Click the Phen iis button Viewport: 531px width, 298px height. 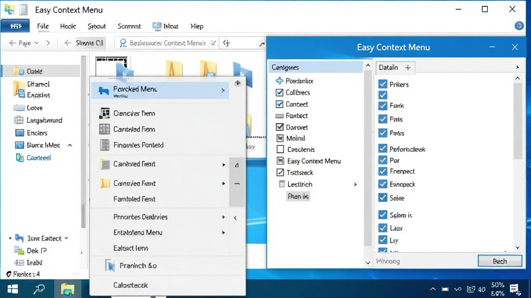click(x=298, y=196)
